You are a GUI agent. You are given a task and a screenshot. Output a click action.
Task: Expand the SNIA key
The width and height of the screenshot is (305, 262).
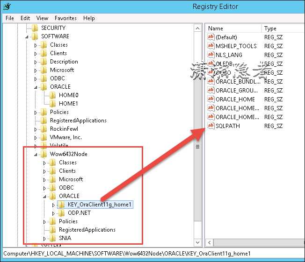[44, 239]
